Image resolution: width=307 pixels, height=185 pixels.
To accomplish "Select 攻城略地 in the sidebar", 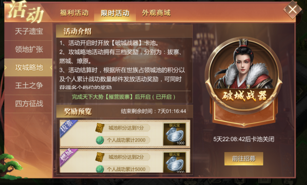I will pyautogui.click(x=28, y=67).
